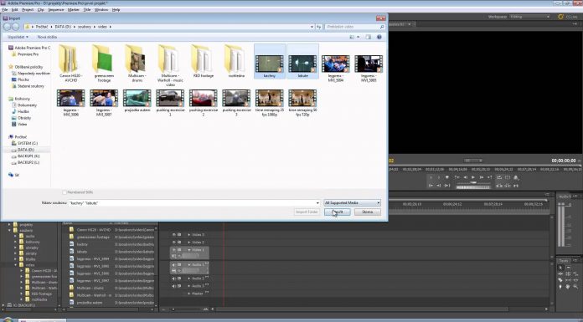Expand the Video 2 track
583x322 pixels.
[x=188, y=243]
